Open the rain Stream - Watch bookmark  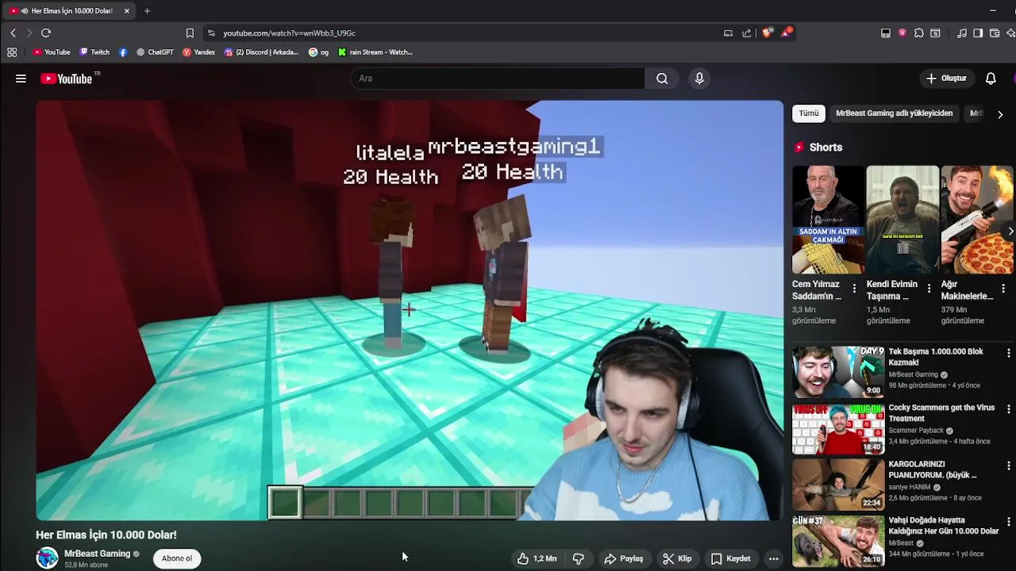[x=375, y=52]
